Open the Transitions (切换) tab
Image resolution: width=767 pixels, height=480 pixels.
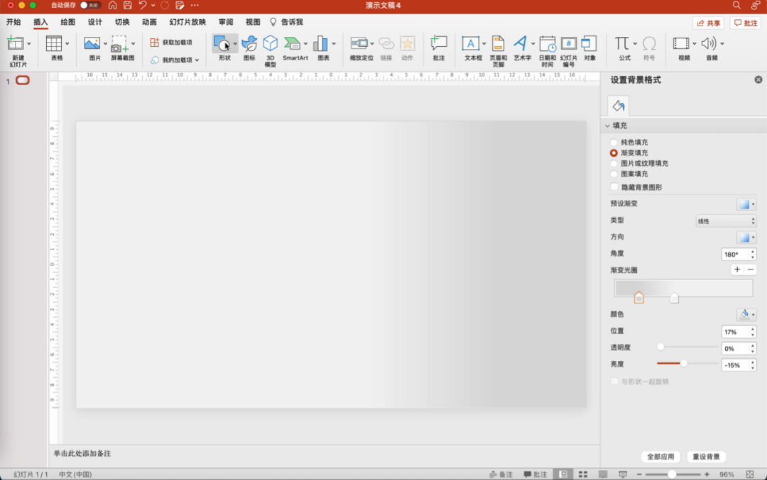point(122,22)
